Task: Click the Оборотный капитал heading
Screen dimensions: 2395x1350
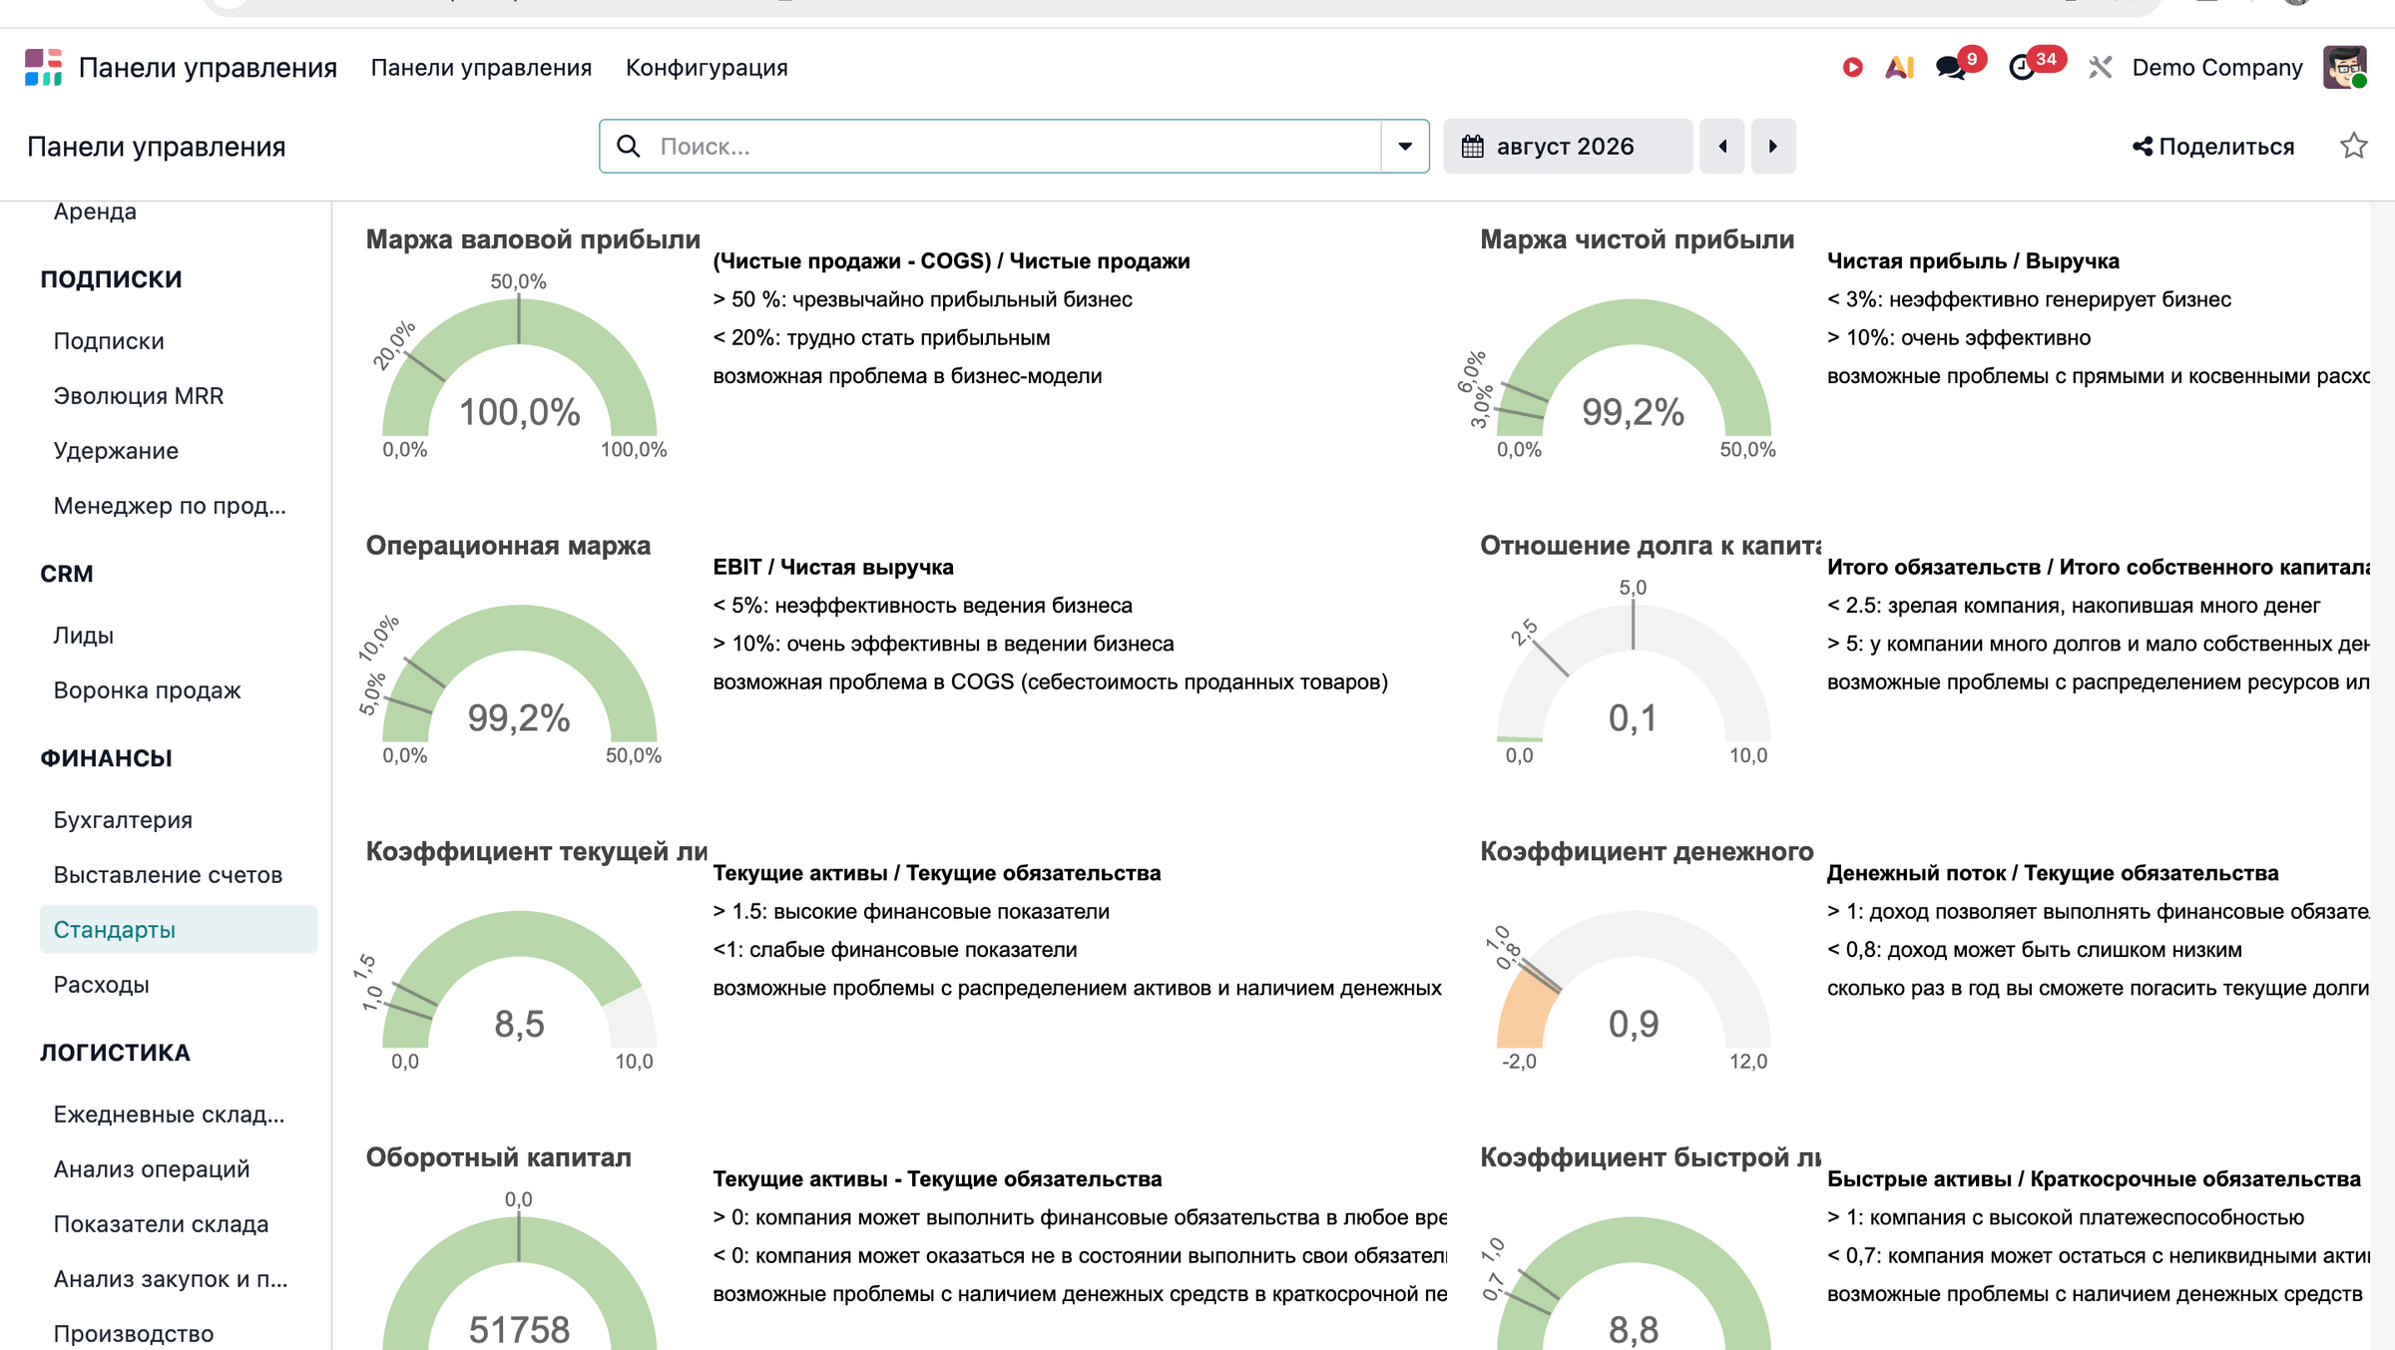Action: (x=498, y=1157)
